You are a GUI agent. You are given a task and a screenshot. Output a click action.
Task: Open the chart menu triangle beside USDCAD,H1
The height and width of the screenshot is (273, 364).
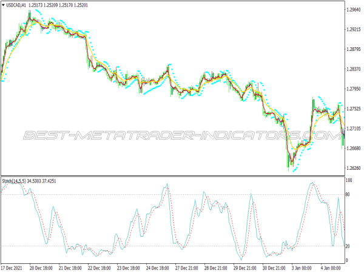(3, 5)
